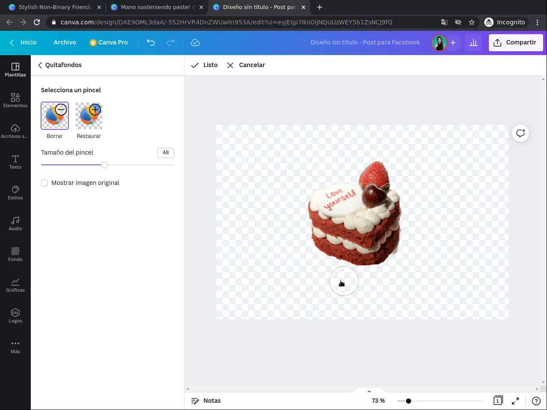547x410 pixels.
Task: Cancel the background remover edits
Action: (x=246, y=65)
